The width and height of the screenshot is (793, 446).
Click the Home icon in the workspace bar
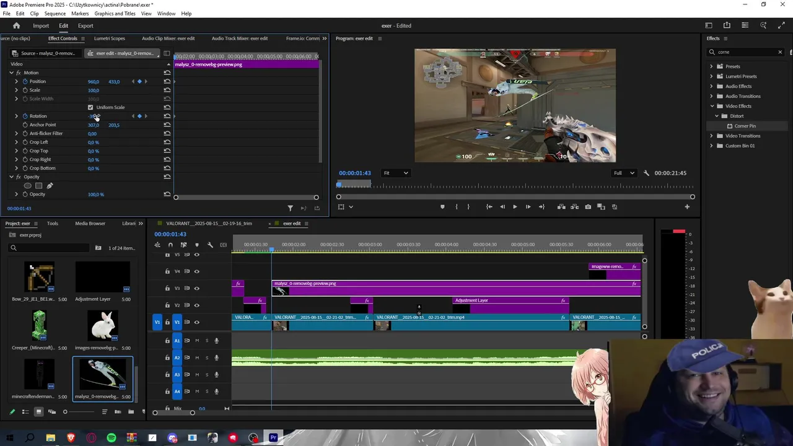pos(17,25)
